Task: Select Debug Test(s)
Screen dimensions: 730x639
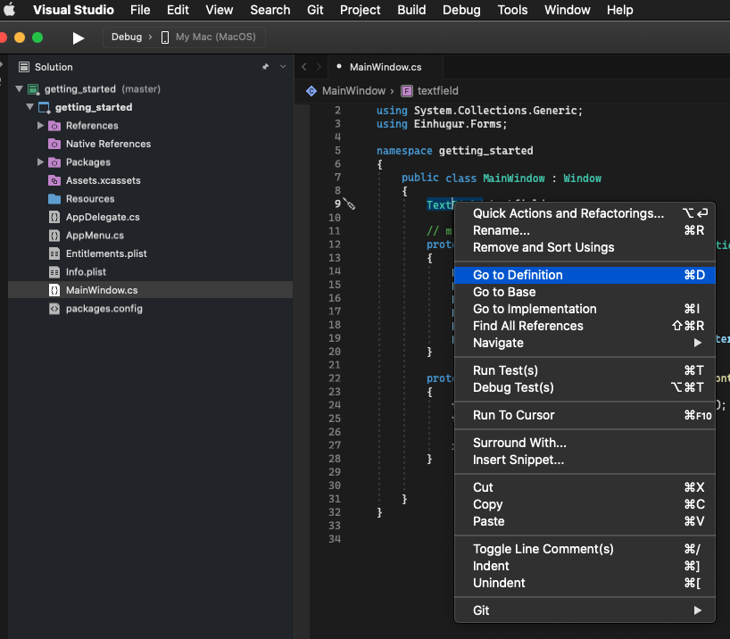Action: (x=585, y=387)
